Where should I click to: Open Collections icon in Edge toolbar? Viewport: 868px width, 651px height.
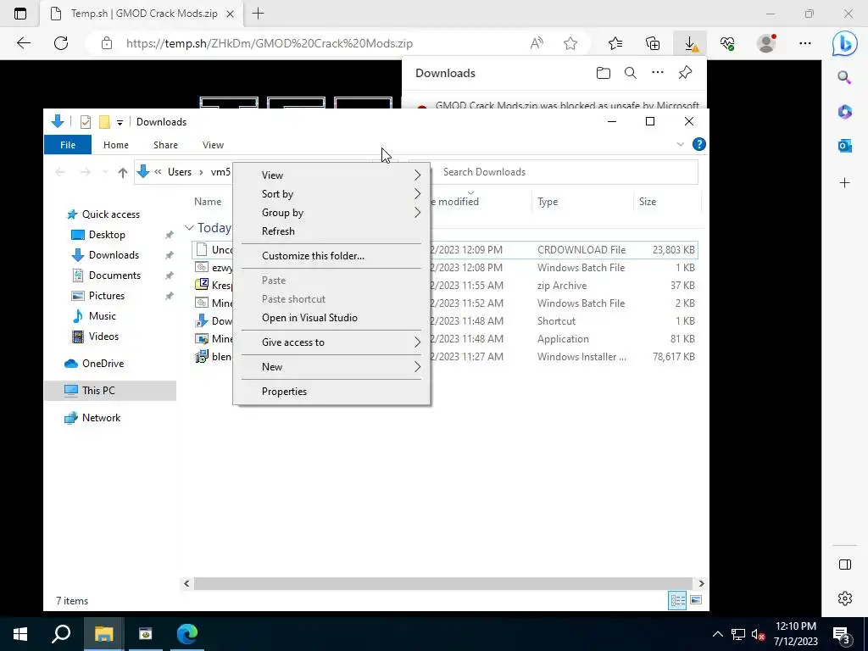(653, 43)
